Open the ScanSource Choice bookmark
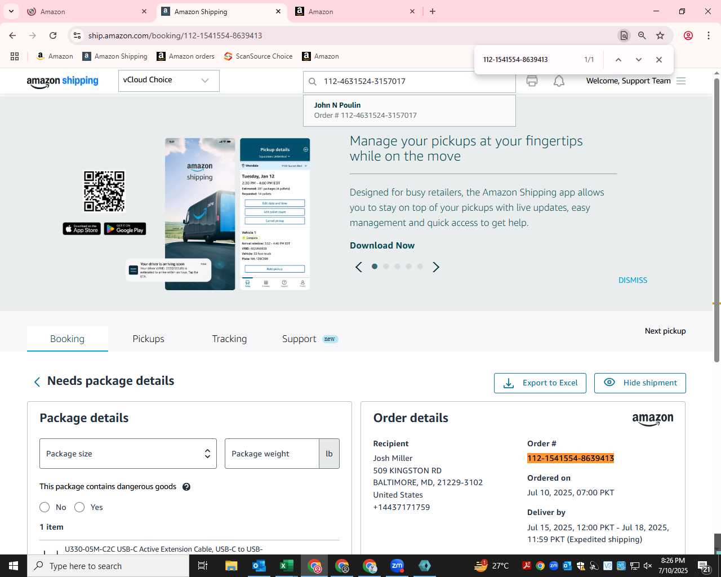721x577 pixels. click(x=258, y=56)
